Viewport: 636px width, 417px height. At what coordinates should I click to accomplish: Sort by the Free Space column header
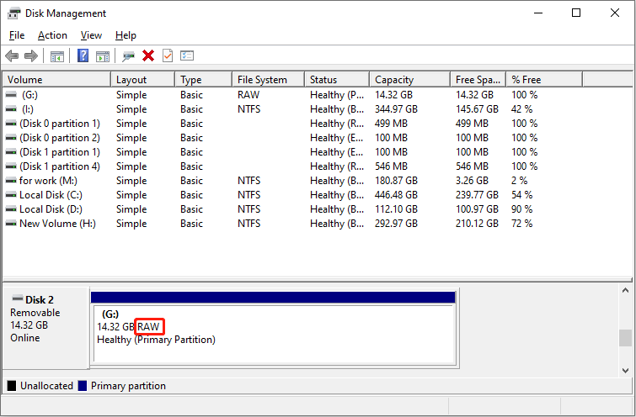coord(478,80)
